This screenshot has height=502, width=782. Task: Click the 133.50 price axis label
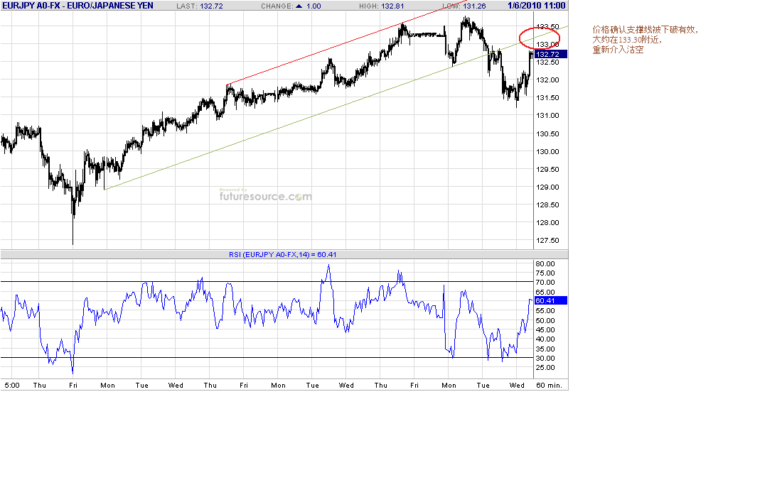[547, 26]
